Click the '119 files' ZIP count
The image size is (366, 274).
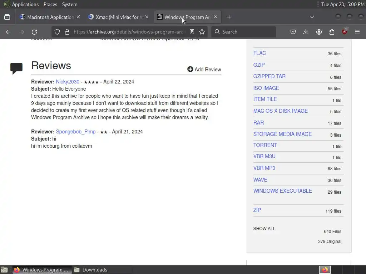click(x=333, y=211)
